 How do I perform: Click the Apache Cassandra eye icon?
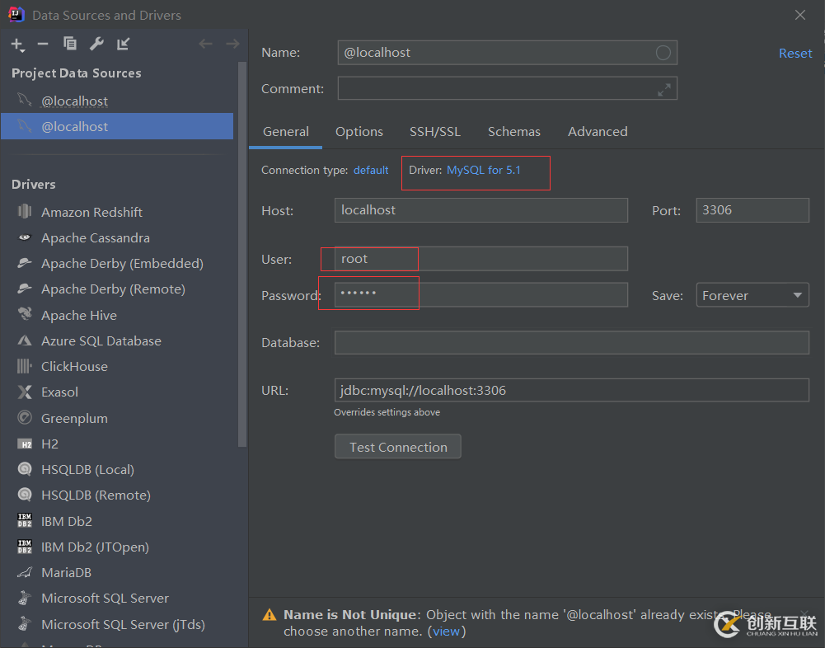click(x=25, y=237)
